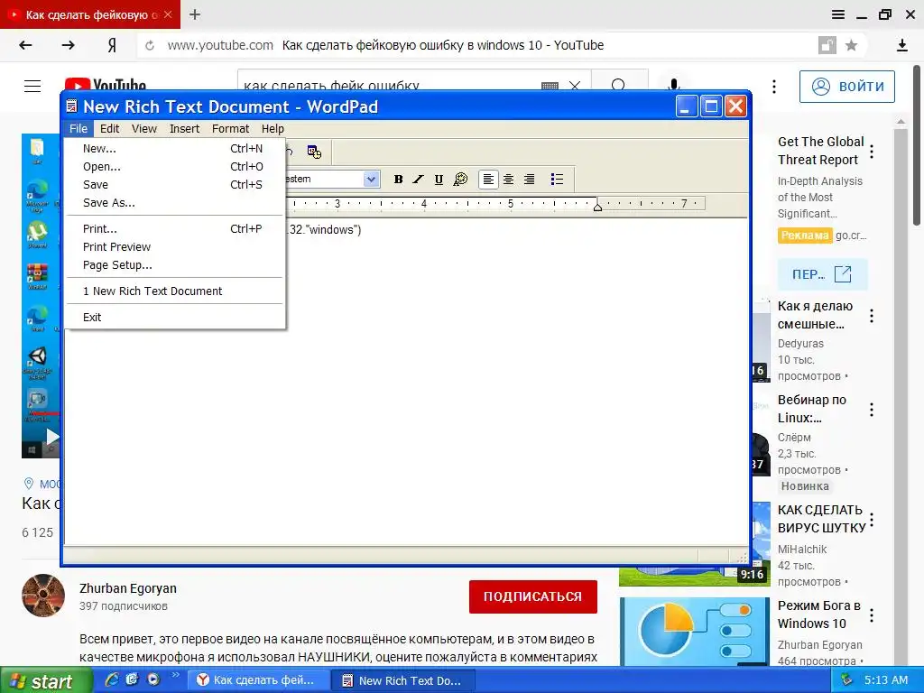Open the WordPad Format menu
Viewport: 924px width, 693px height.
coord(230,128)
